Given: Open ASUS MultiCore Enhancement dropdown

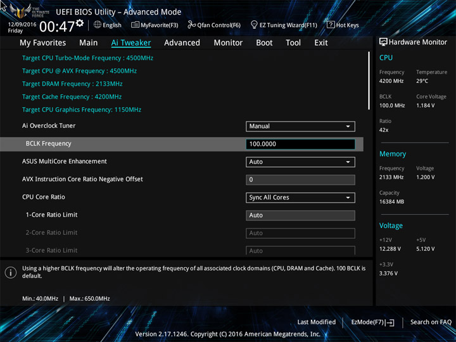Looking at the screenshot, I should [300, 162].
